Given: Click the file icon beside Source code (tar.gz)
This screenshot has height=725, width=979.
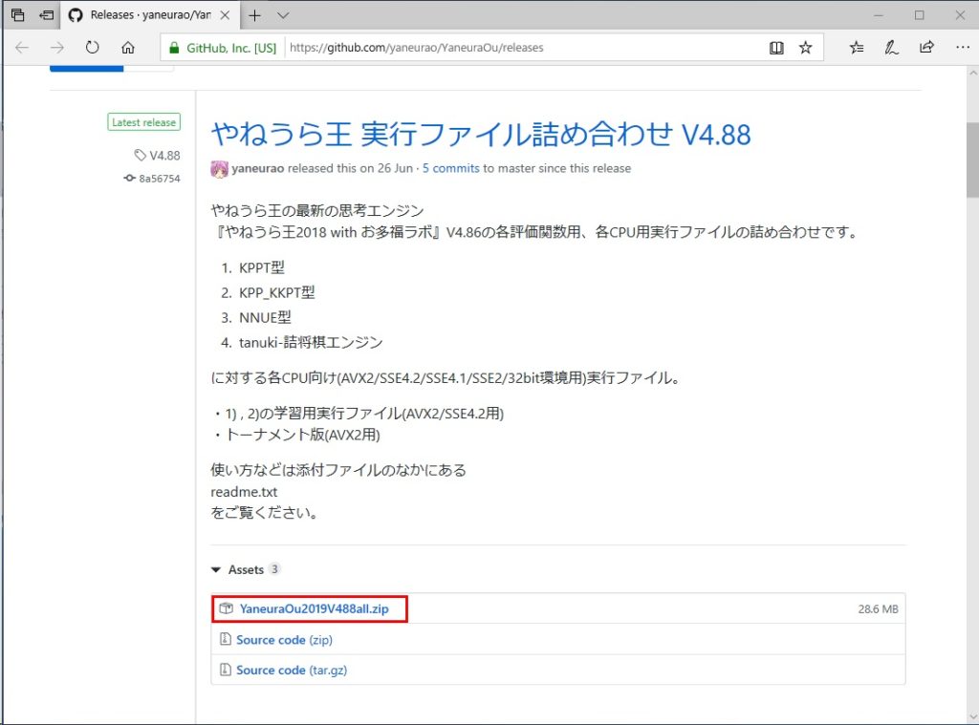Looking at the screenshot, I should point(226,670).
